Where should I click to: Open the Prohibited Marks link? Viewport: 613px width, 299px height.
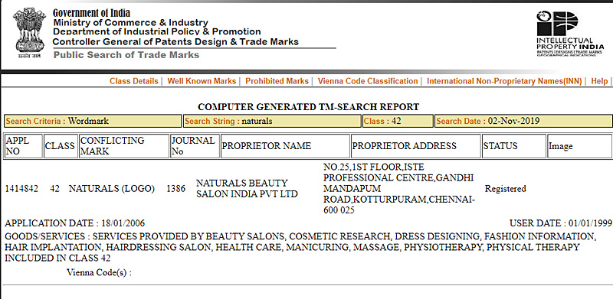(277, 81)
